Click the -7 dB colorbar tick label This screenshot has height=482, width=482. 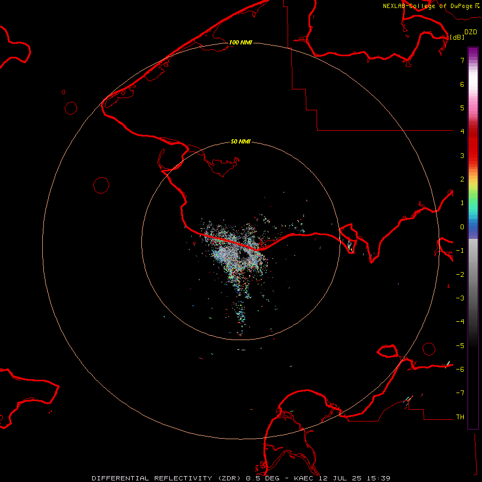pos(460,393)
